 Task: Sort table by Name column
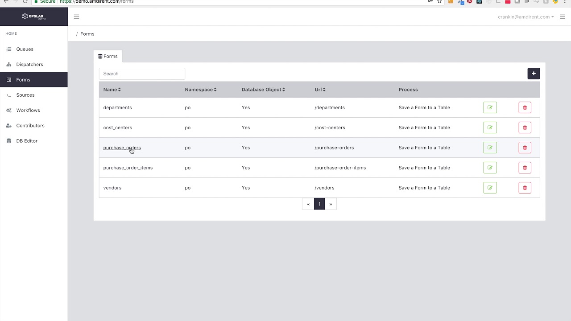pos(112,90)
